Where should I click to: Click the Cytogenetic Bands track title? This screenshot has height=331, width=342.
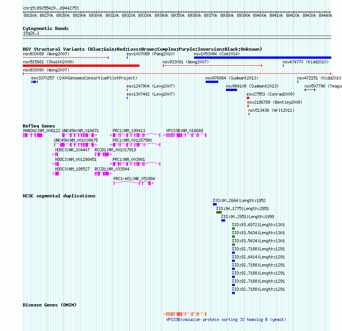click(x=46, y=28)
